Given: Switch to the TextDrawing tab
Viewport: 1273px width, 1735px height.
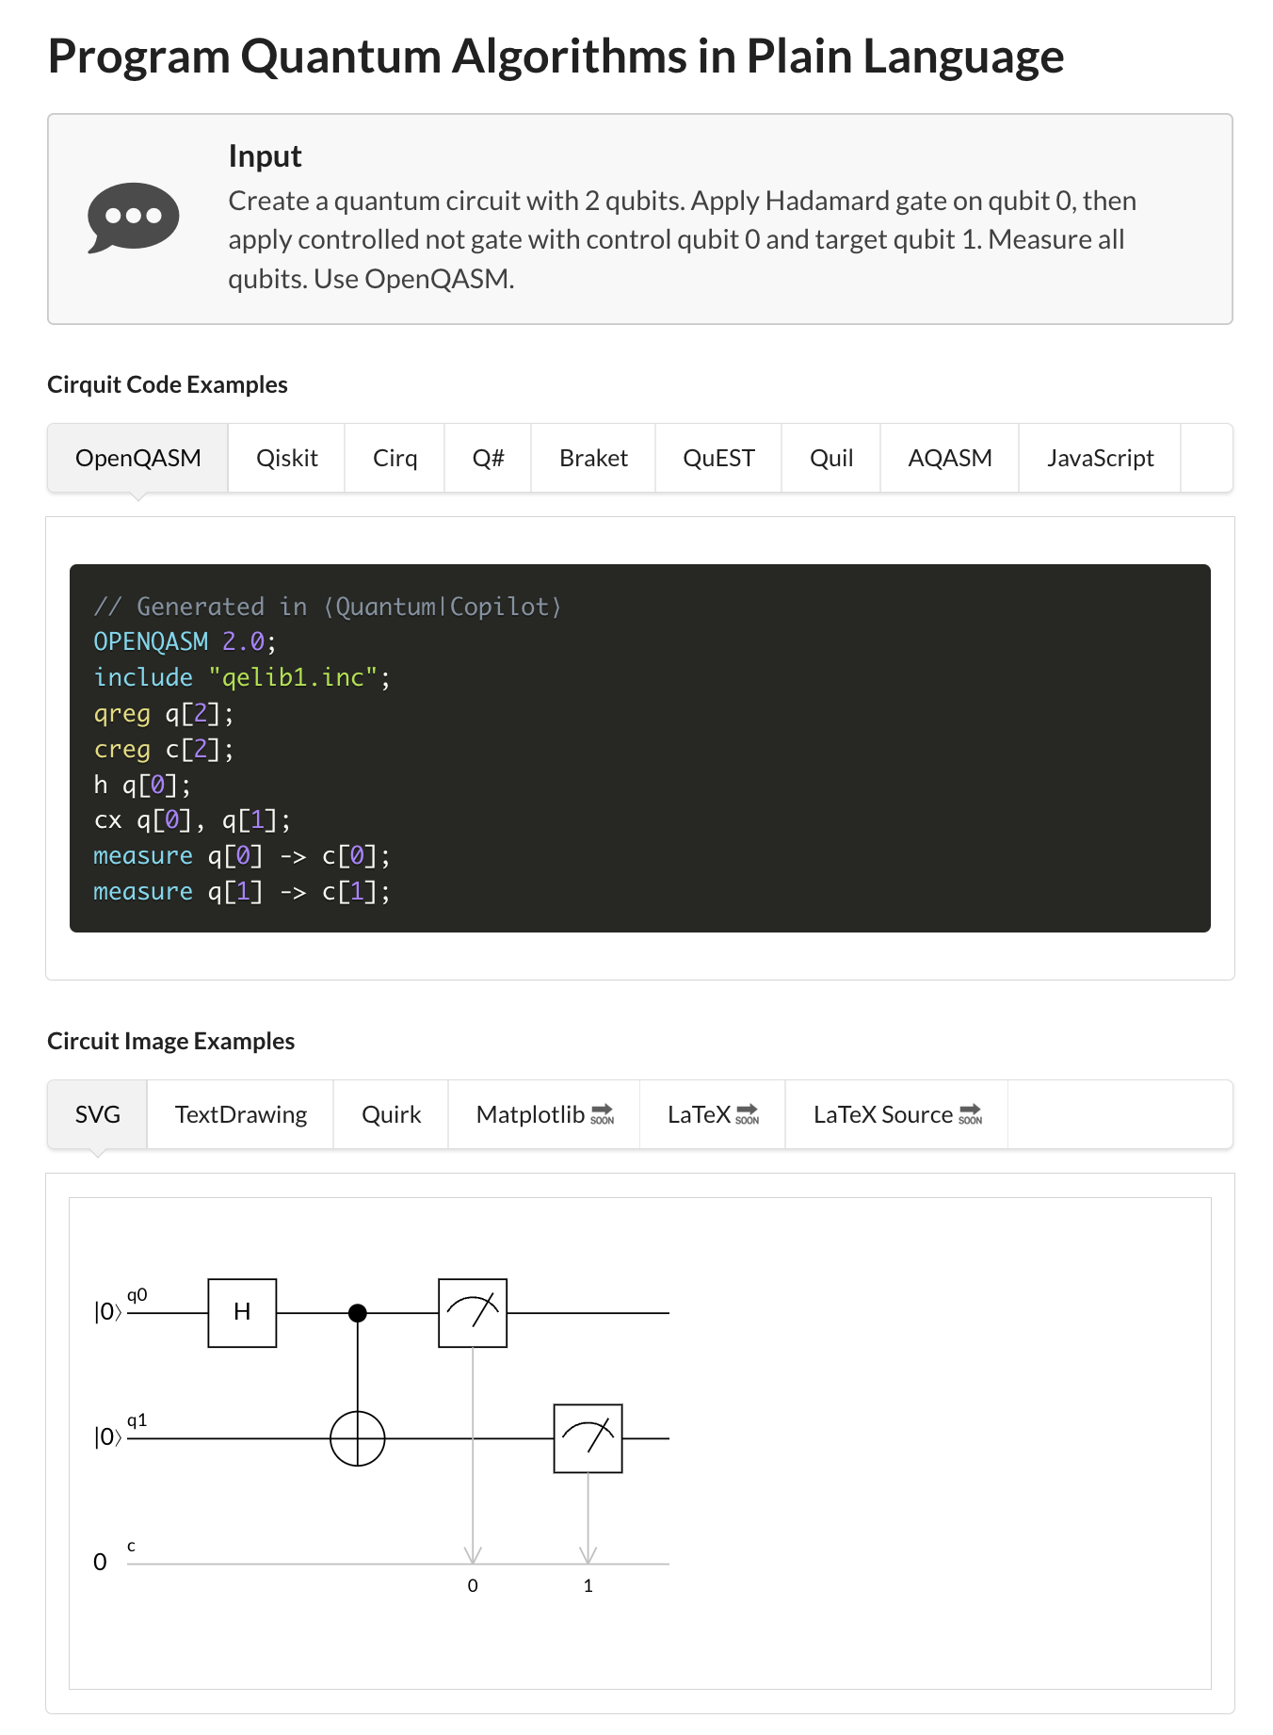Looking at the screenshot, I should click(241, 1114).
